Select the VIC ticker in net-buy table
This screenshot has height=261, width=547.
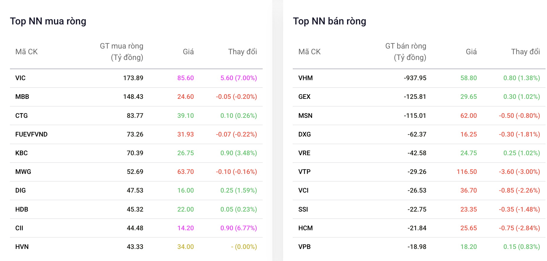tap(20, 78)
